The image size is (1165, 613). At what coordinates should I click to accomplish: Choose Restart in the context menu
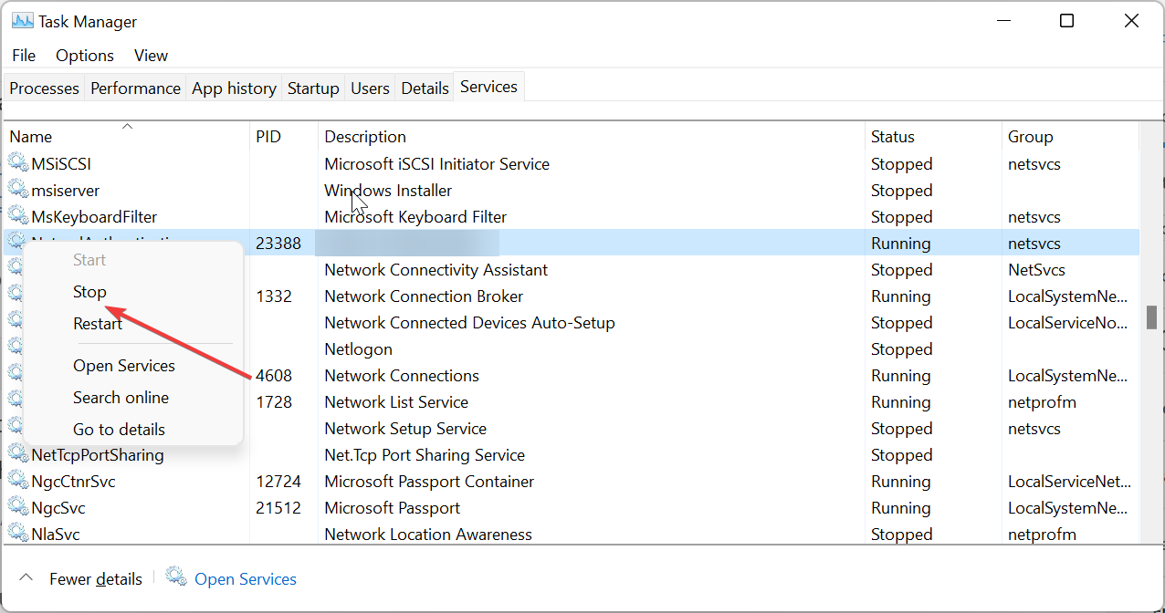(x=98, y=324)
